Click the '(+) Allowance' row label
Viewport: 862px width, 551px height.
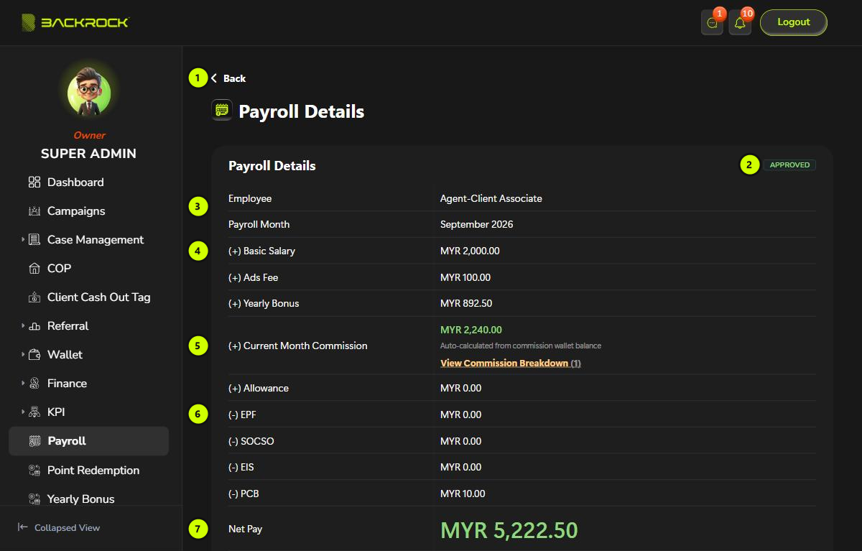click(x=259, y=388)
